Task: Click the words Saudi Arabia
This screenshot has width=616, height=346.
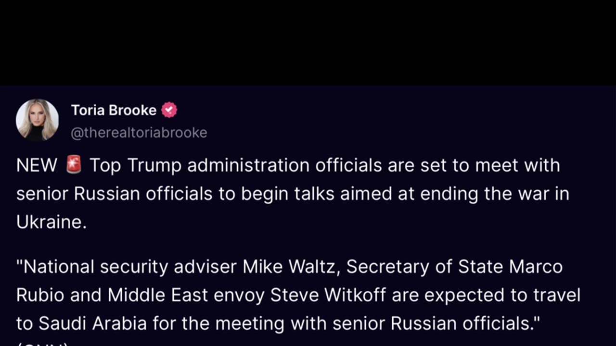Action: [92, 323]
